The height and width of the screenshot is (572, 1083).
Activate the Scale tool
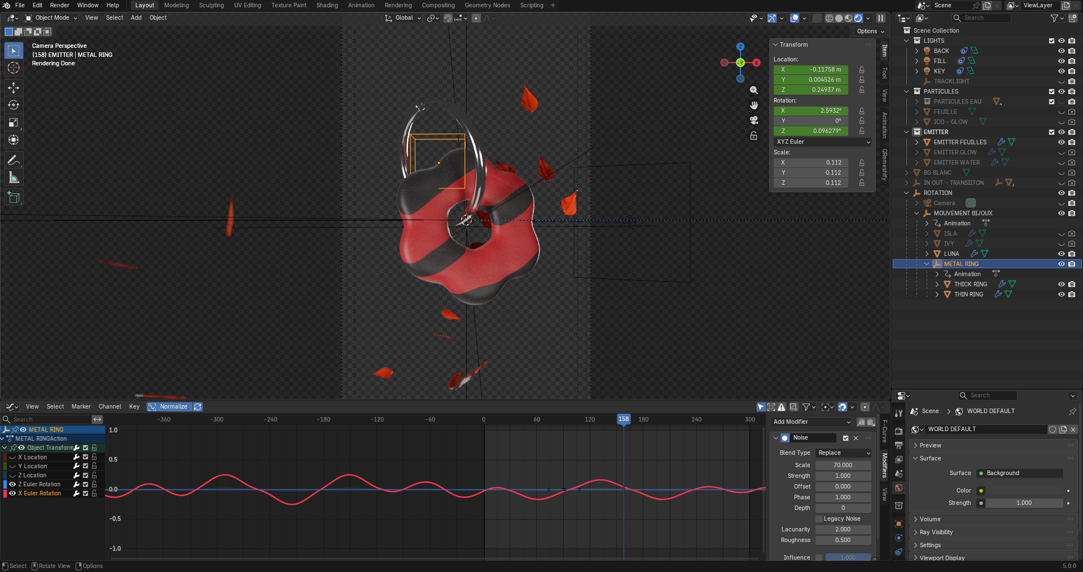pyautogui.click(x=14, y=122)
